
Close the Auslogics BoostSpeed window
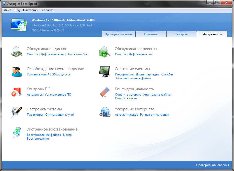(226, 3)
